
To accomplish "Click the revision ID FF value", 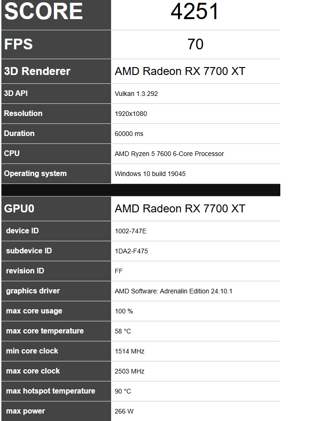I will pyautogui.click(x=119, y=271).
